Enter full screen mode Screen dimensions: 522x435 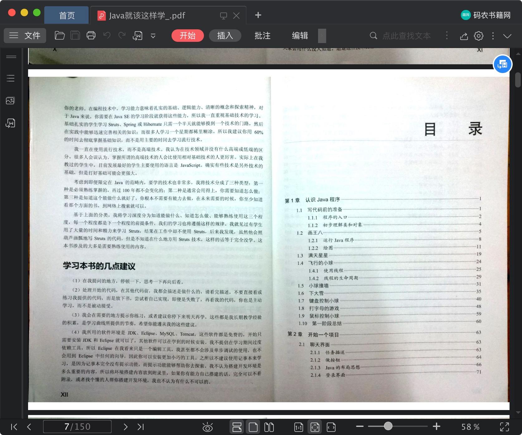(505, 427)
